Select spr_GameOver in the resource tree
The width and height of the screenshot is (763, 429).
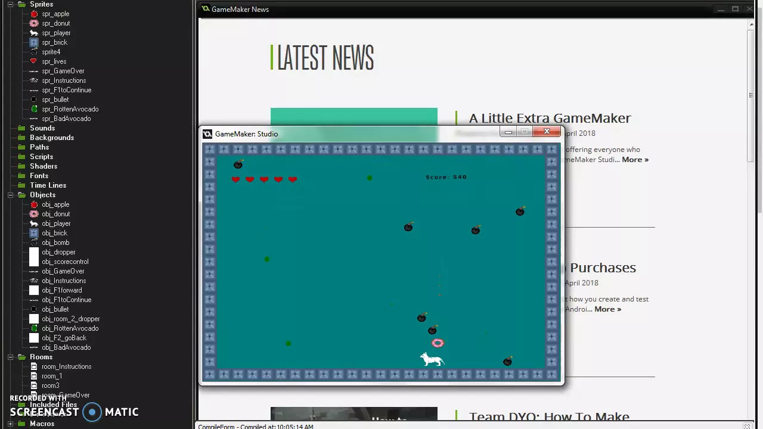[63, 71]
